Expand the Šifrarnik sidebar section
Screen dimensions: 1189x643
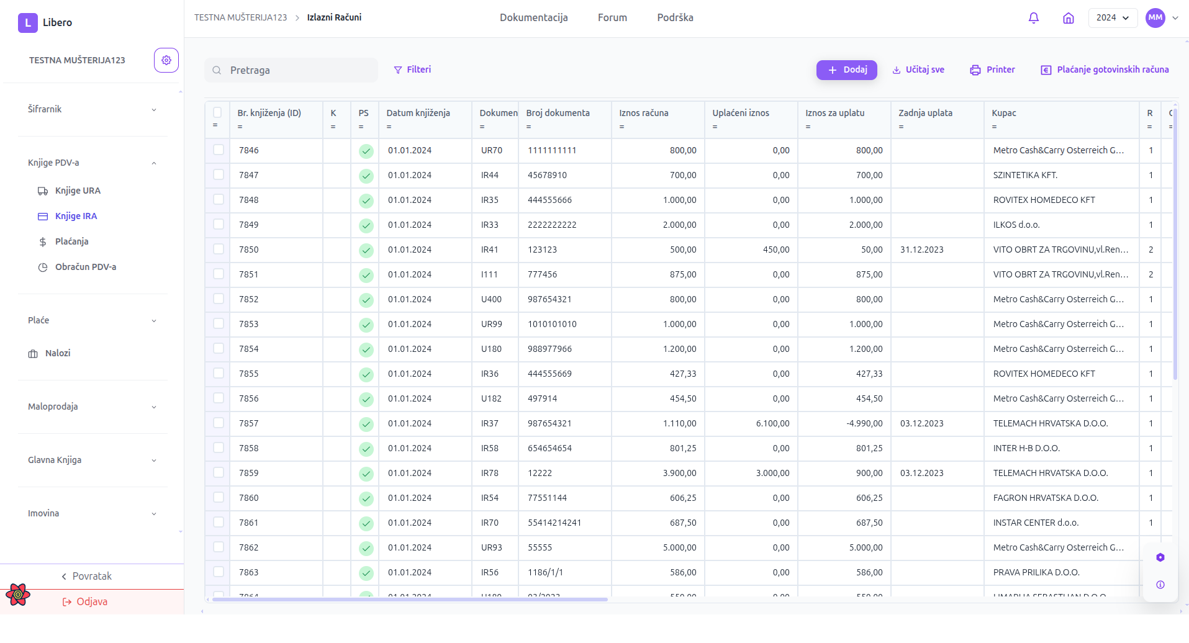[92, 109]
